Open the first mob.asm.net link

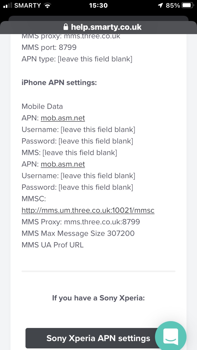point(63,118)
